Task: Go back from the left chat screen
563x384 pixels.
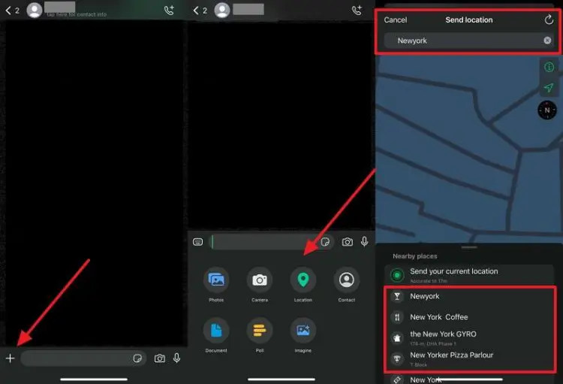Action: pos(8,11)
